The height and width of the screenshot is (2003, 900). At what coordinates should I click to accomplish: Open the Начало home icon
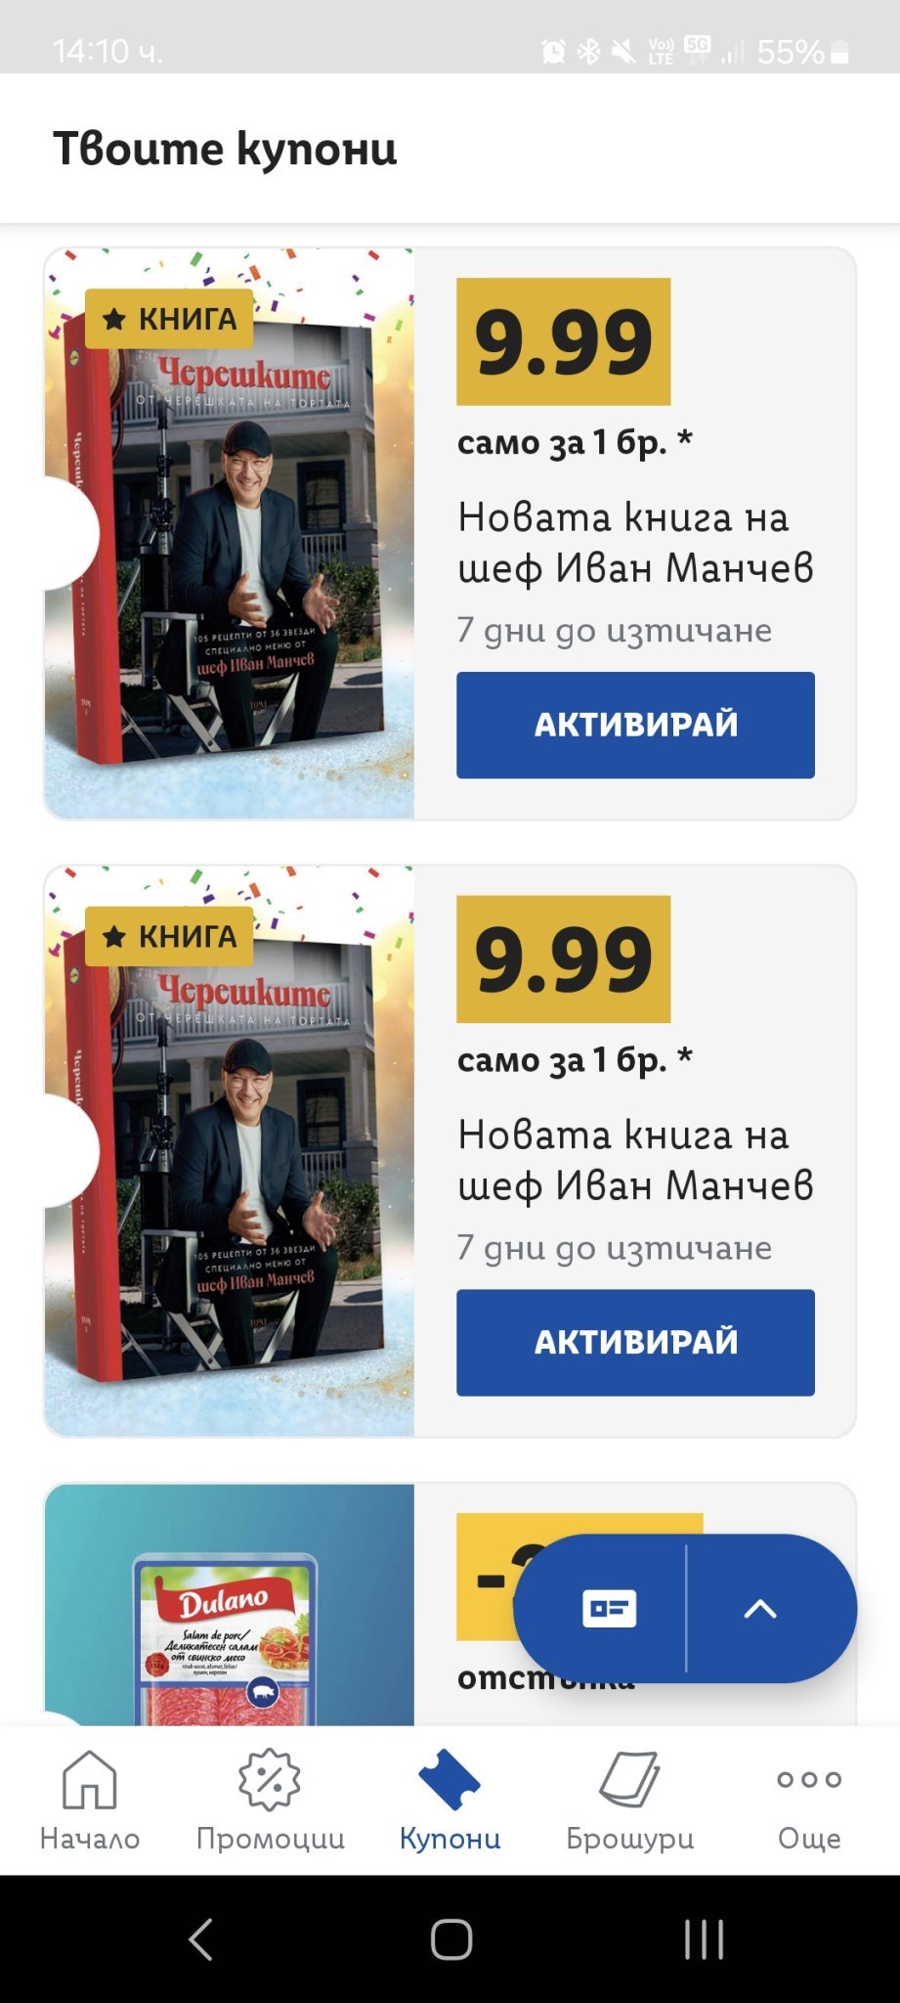[89, 1779]
